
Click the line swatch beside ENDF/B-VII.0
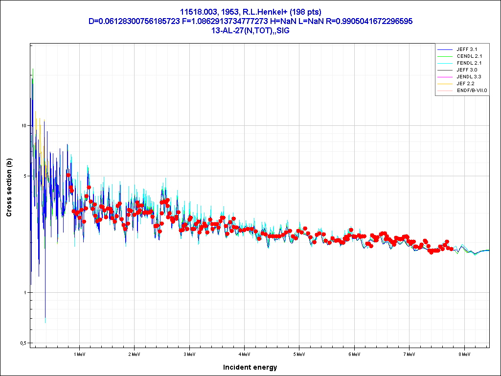444,91
